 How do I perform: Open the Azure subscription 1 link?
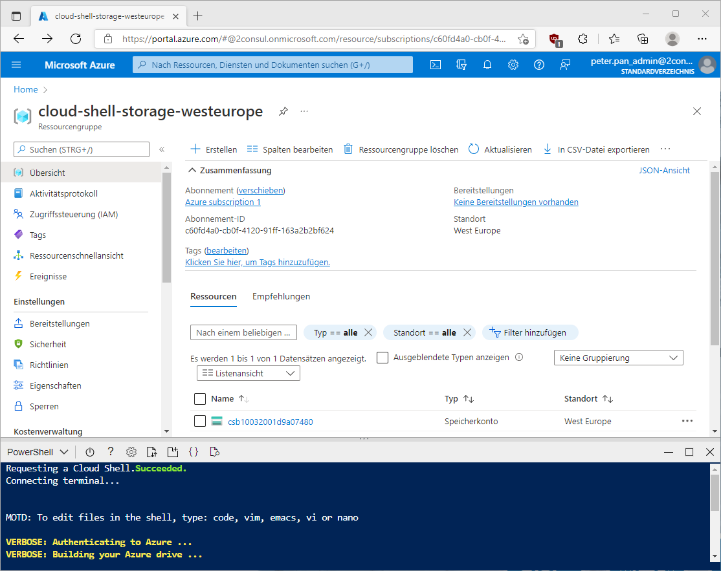click(x=223, y=202)
